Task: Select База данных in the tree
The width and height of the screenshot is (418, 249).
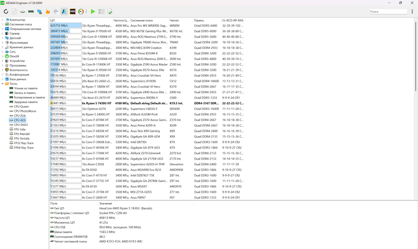Action: 18,79
